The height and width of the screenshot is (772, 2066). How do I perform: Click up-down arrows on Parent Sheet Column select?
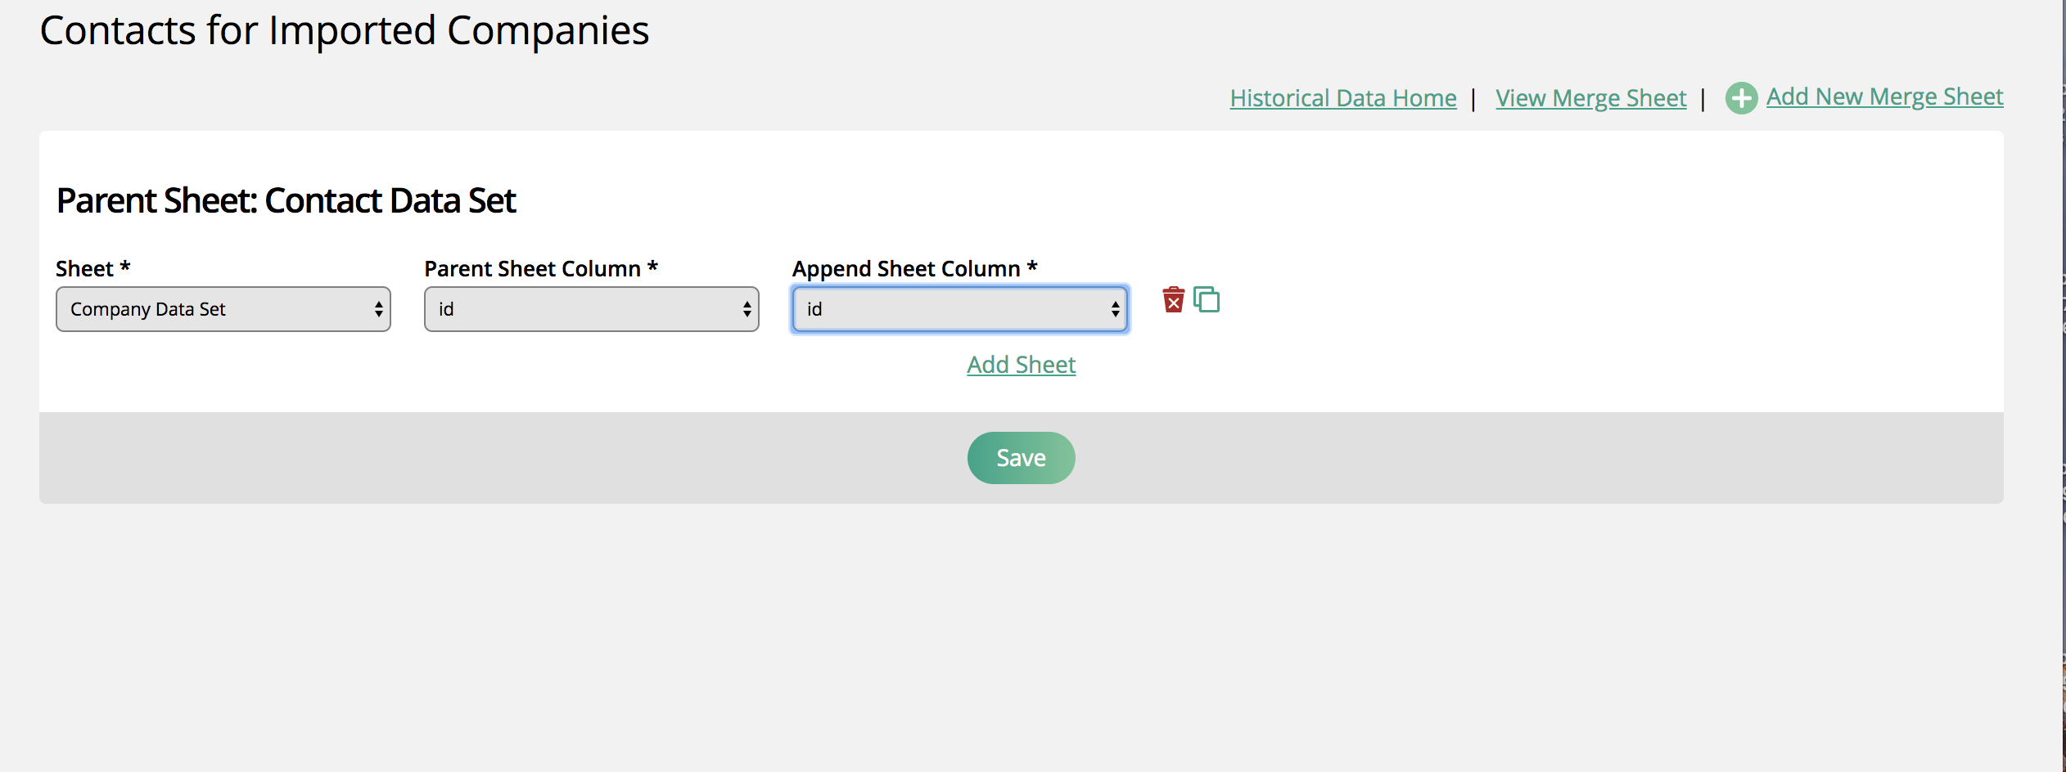[x=747, y=309]
